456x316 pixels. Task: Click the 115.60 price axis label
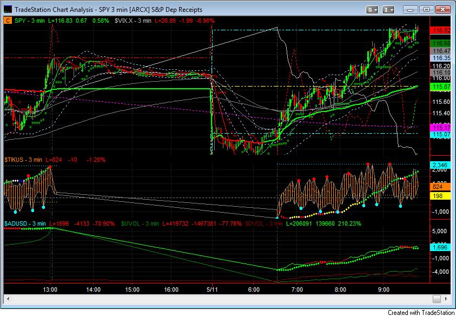(x=442, y=102)
